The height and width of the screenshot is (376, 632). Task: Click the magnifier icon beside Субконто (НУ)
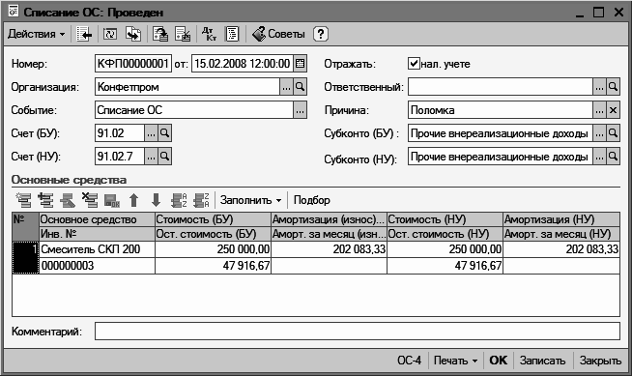click(x=613, y=157)
